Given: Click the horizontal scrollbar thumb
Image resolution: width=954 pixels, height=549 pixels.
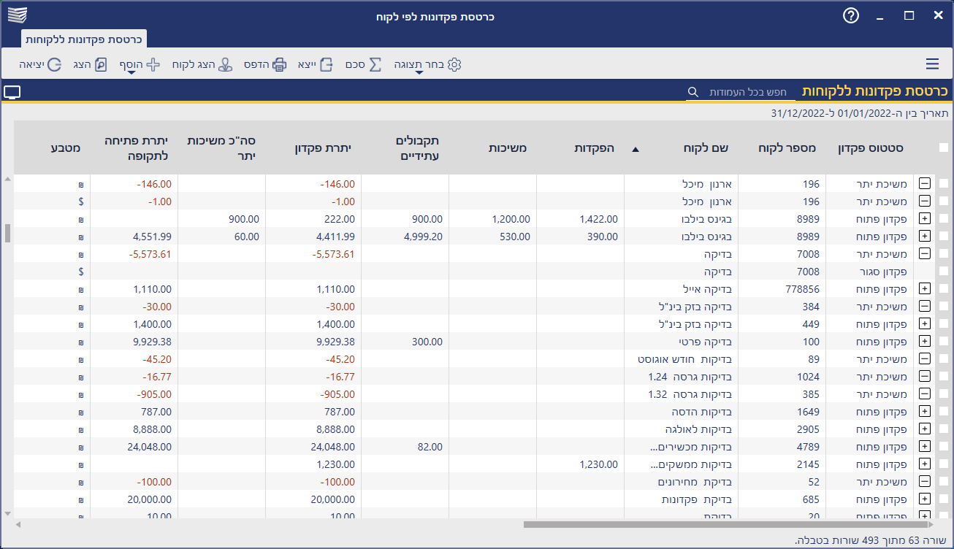Looking at the screenshot, I should coord(725,524).
